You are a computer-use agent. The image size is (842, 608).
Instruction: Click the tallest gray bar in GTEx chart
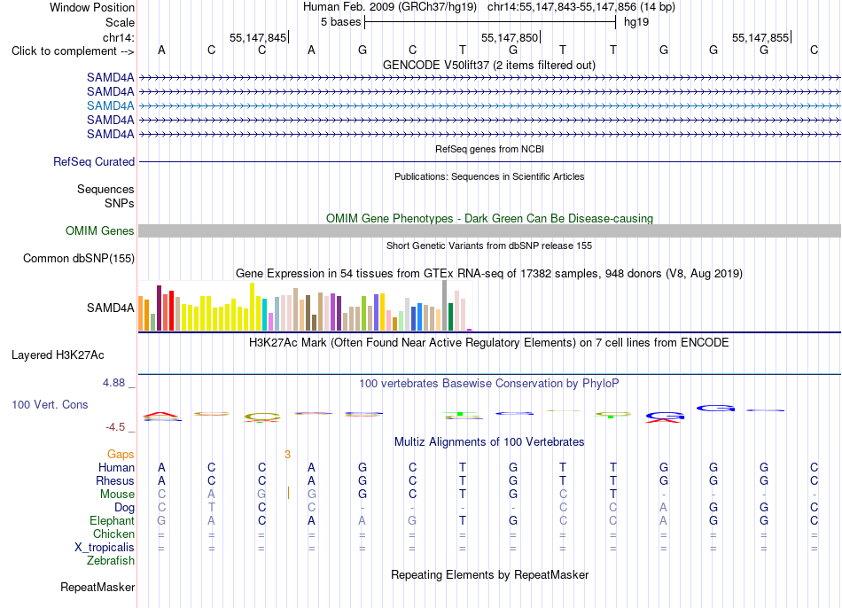point(445,306)
